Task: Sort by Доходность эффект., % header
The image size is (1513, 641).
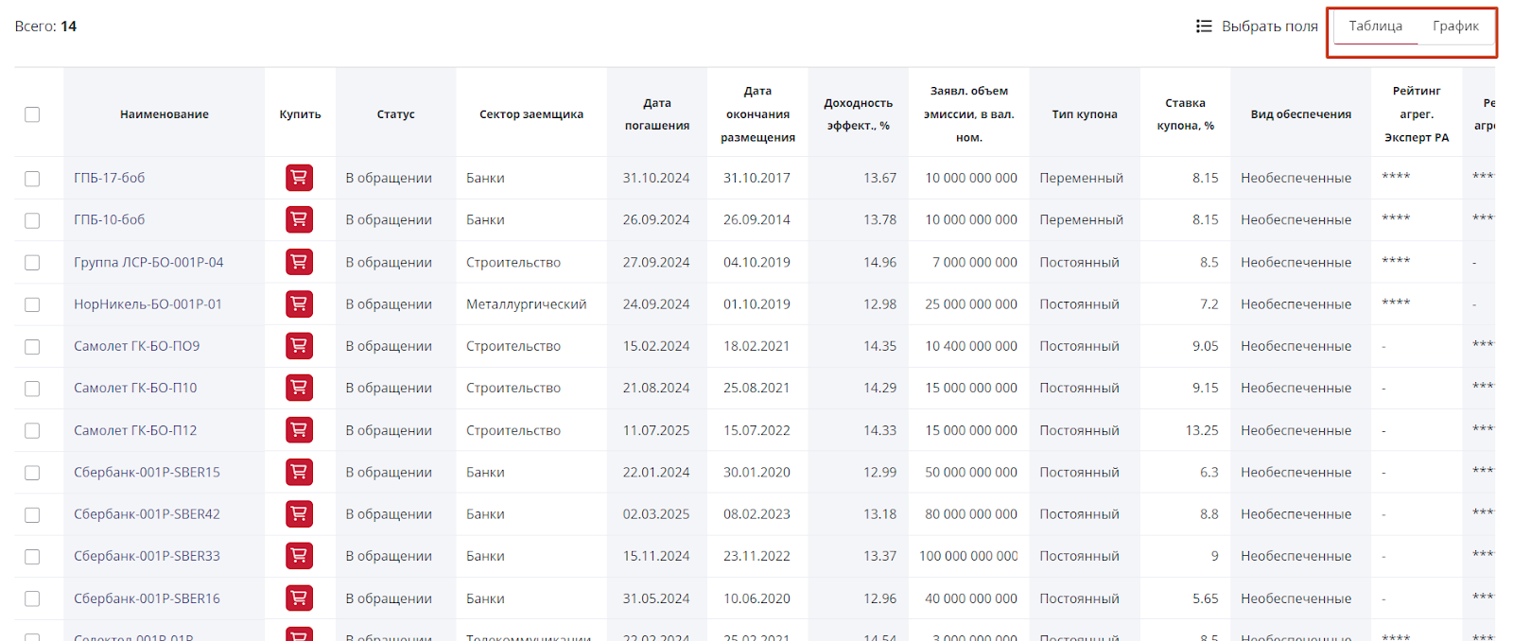Action: pyautogui.click(x=858, y=114)
